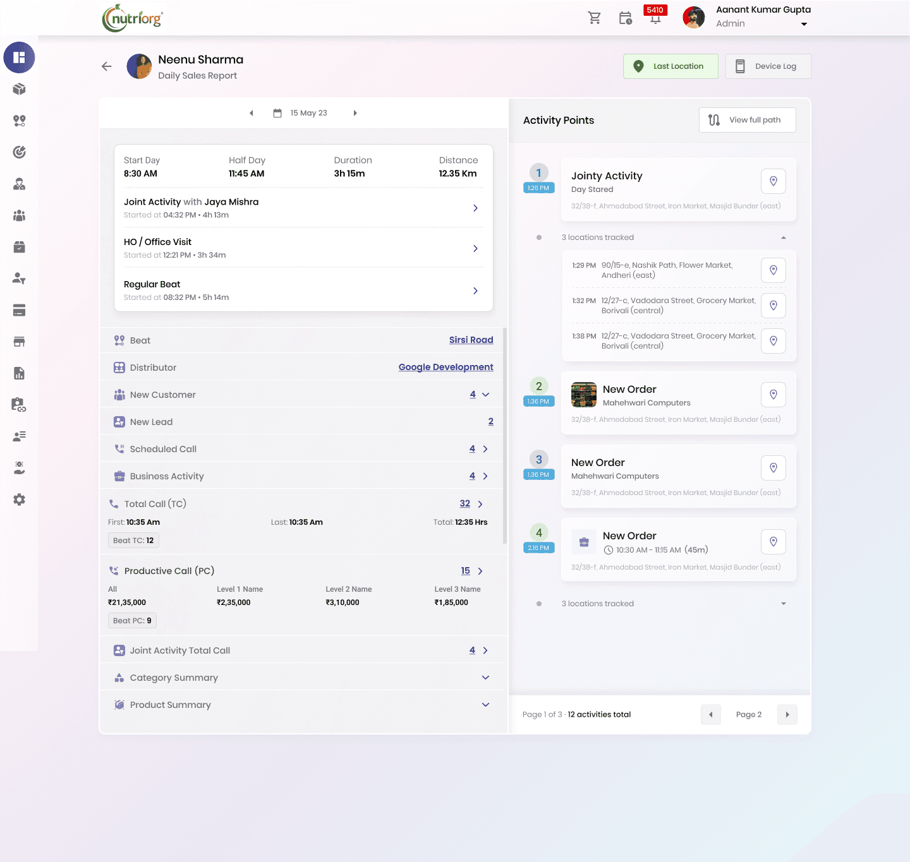
Task: Open the report document sidebar icon
Action: coord(20,373)
